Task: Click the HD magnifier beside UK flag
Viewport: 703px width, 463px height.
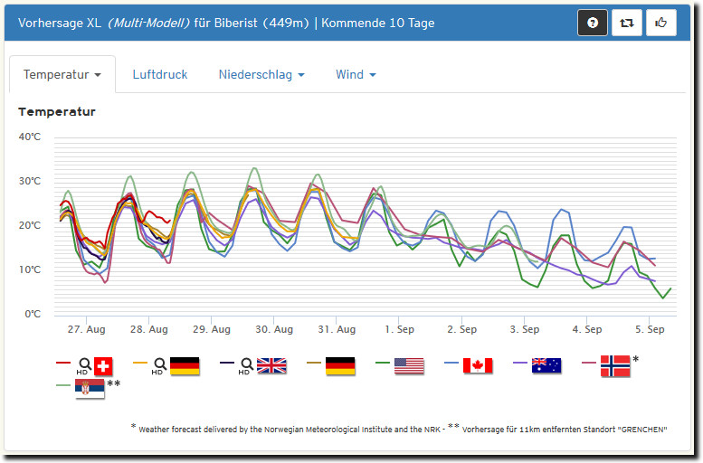Action: [x=246, y=366]
